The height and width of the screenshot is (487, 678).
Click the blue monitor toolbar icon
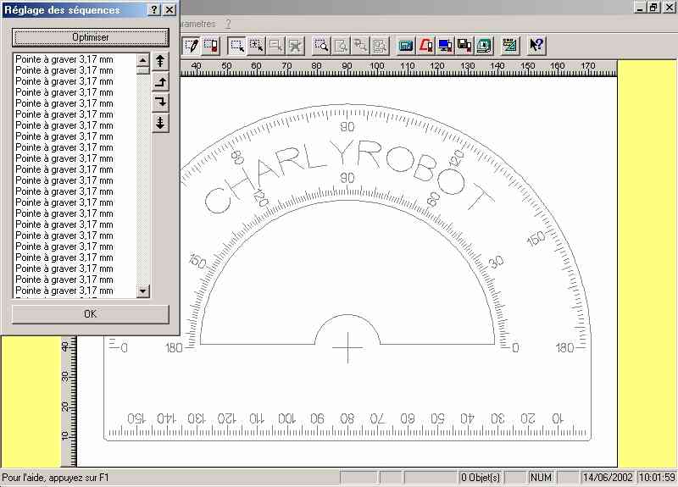coord(445,46)
